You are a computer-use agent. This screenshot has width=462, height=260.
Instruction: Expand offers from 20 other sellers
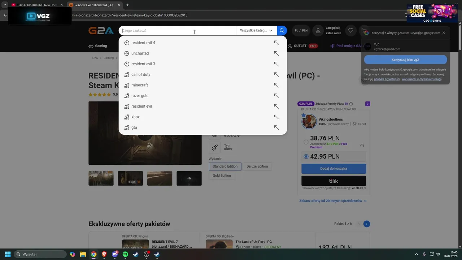(333, 201)
